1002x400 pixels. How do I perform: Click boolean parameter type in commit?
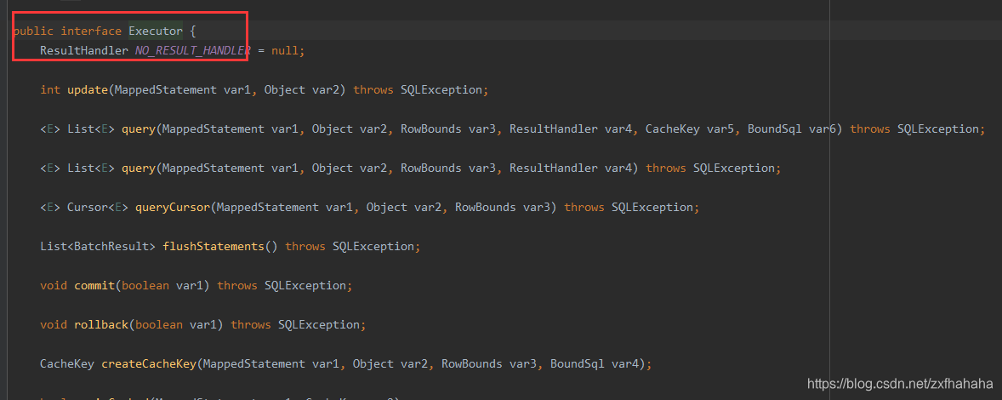(x=145, y=285)
